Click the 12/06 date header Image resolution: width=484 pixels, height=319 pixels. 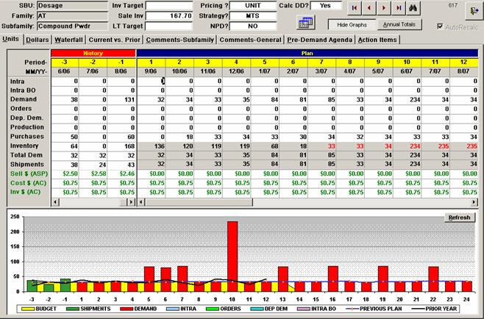point(236,71)
